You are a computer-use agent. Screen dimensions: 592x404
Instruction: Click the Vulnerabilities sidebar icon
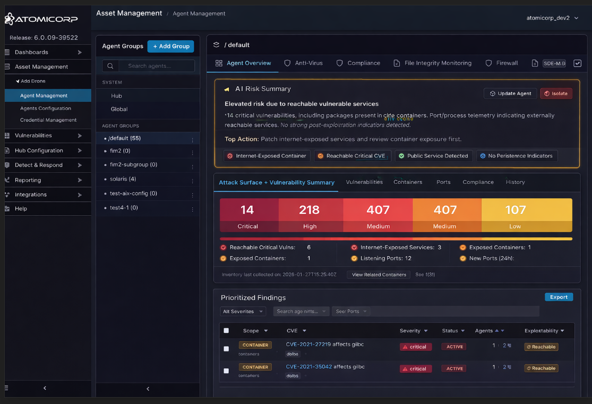point(7,136)
